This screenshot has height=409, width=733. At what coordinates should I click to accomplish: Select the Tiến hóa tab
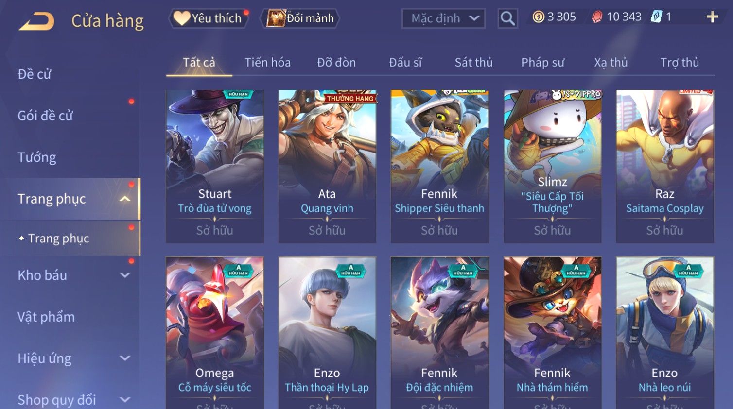(x=267, y=63)
